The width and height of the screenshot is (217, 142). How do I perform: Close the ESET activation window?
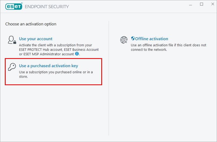(x=213, y=4)
